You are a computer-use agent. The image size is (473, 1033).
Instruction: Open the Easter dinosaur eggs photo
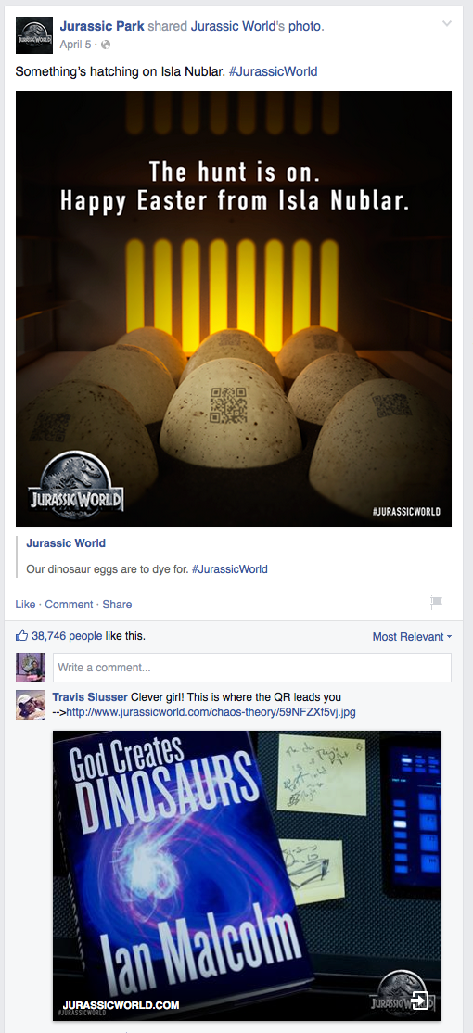[233, 308]
